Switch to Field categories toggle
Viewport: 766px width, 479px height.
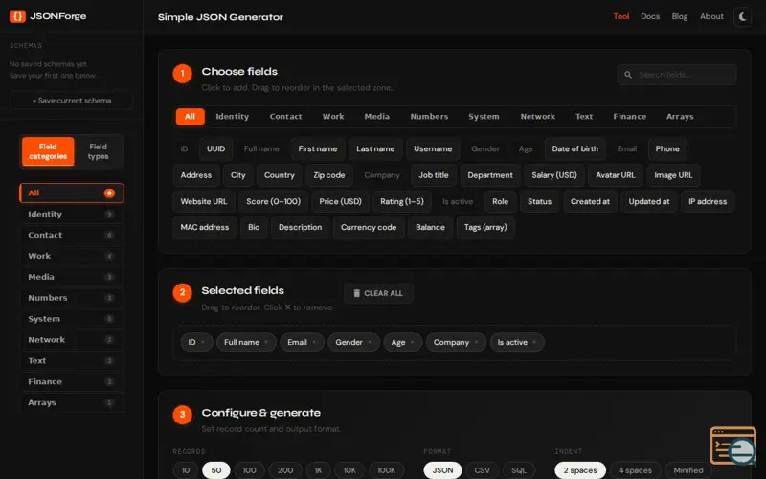(x=48, y=151)
